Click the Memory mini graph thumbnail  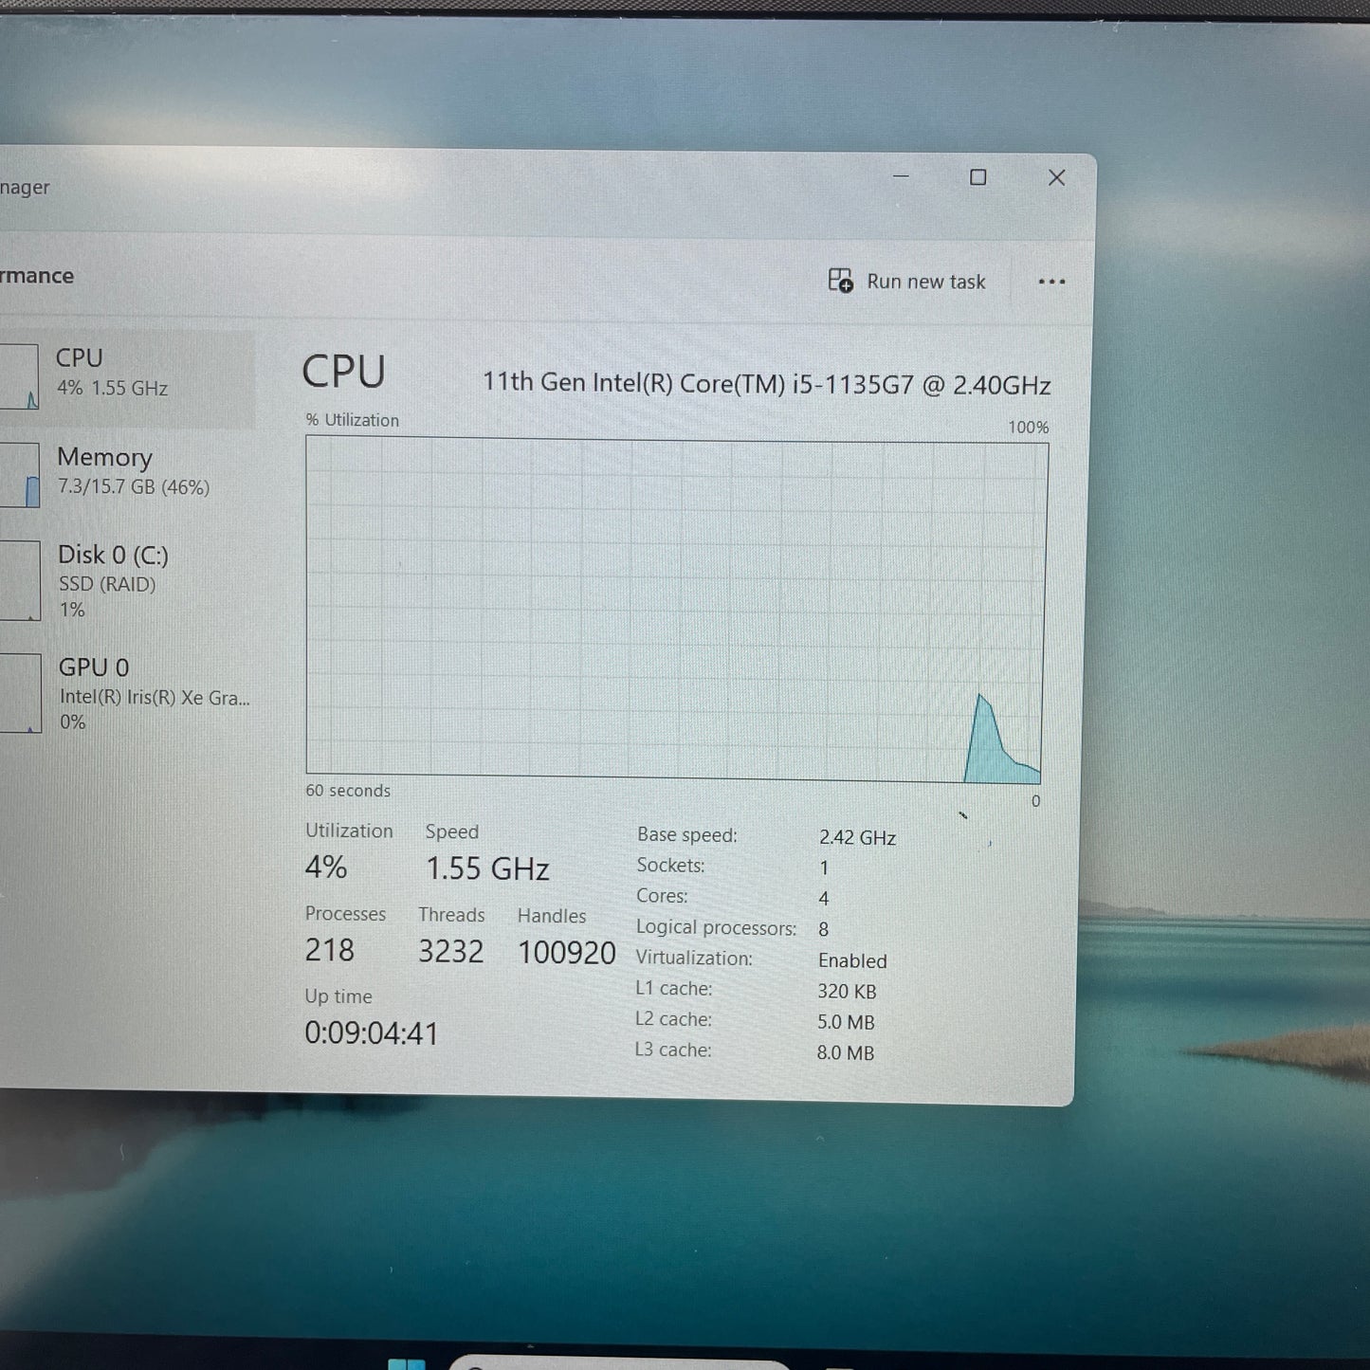pyautogui.click(x=19, y=475)
